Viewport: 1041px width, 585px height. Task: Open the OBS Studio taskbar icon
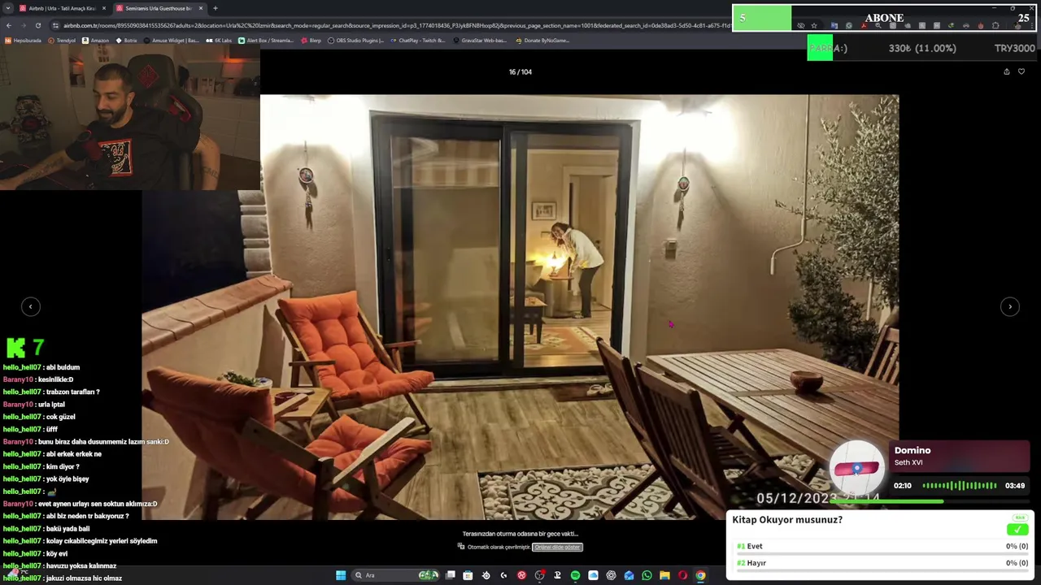click(x=539, y=575)
